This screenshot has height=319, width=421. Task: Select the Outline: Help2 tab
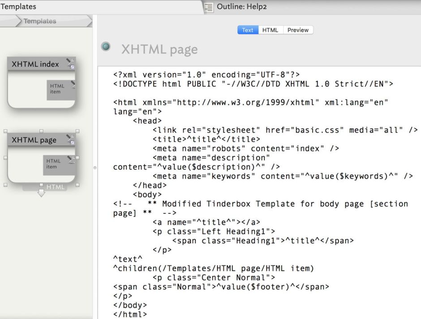coord(242,7)
